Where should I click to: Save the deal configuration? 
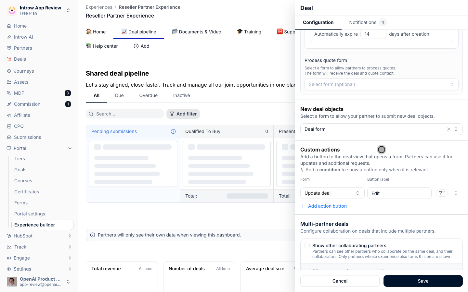tap(423, 281)
